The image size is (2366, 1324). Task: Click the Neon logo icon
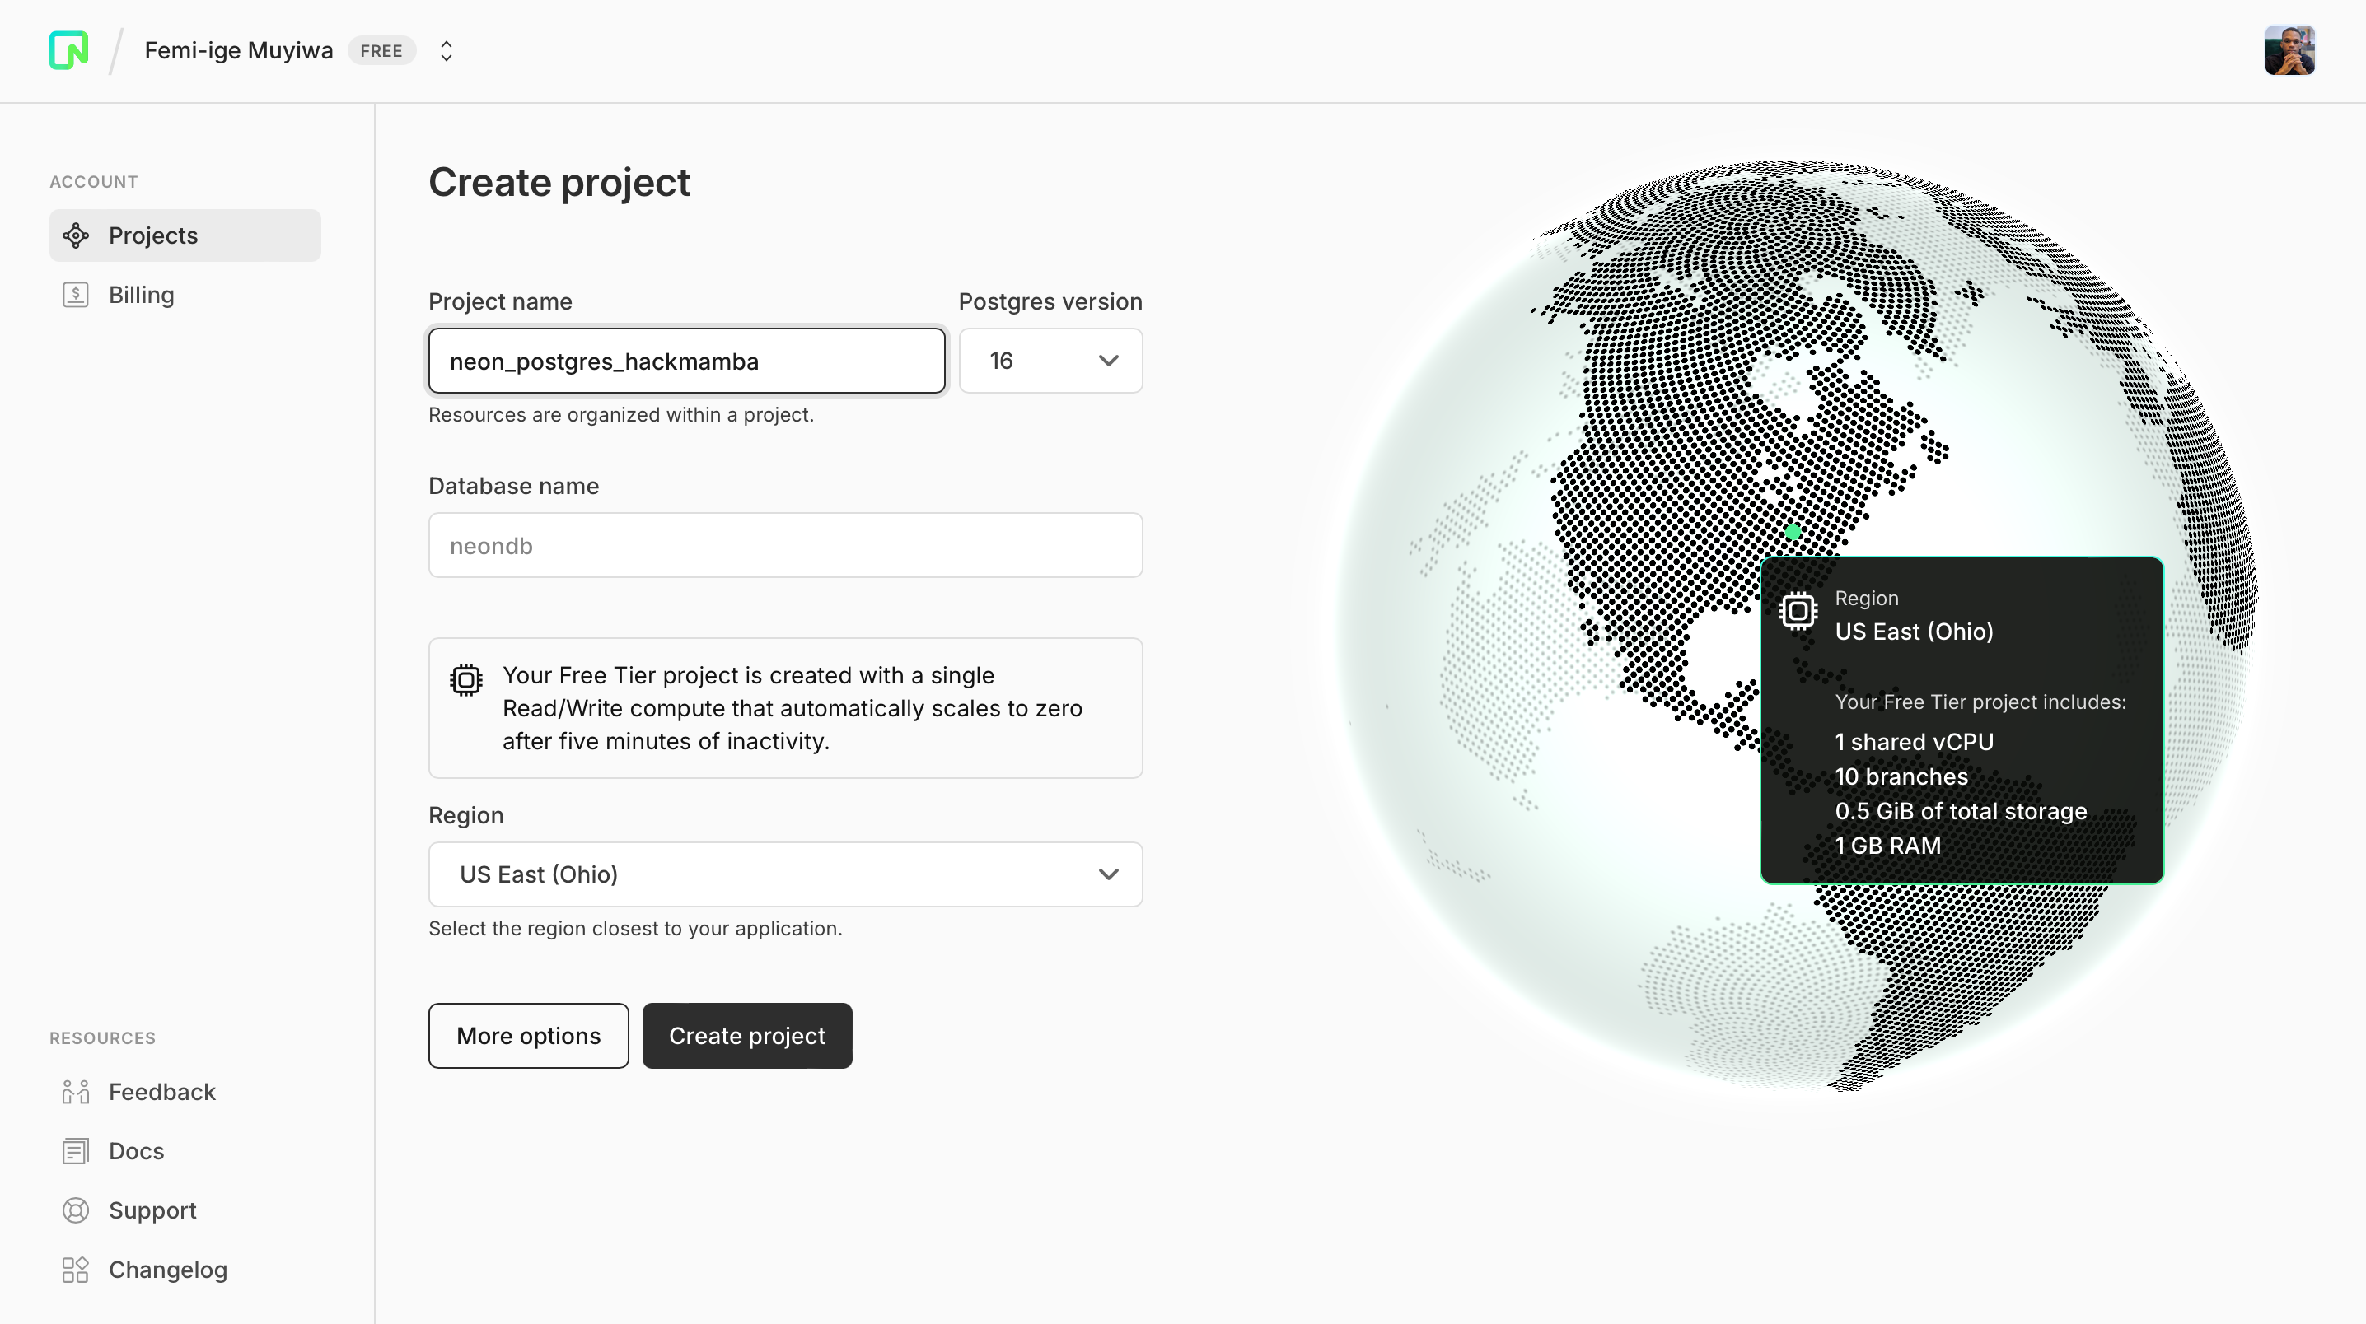(x=69, y=50)
